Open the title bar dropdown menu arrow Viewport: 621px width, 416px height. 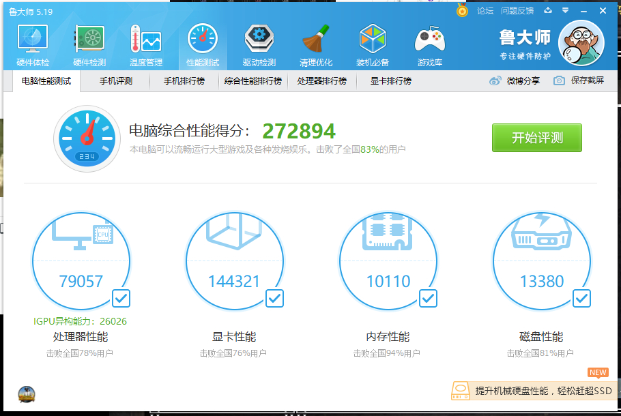[566, 10]
